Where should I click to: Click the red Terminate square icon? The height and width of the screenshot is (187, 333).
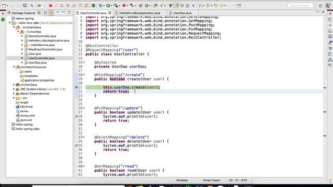pos(50,6)
